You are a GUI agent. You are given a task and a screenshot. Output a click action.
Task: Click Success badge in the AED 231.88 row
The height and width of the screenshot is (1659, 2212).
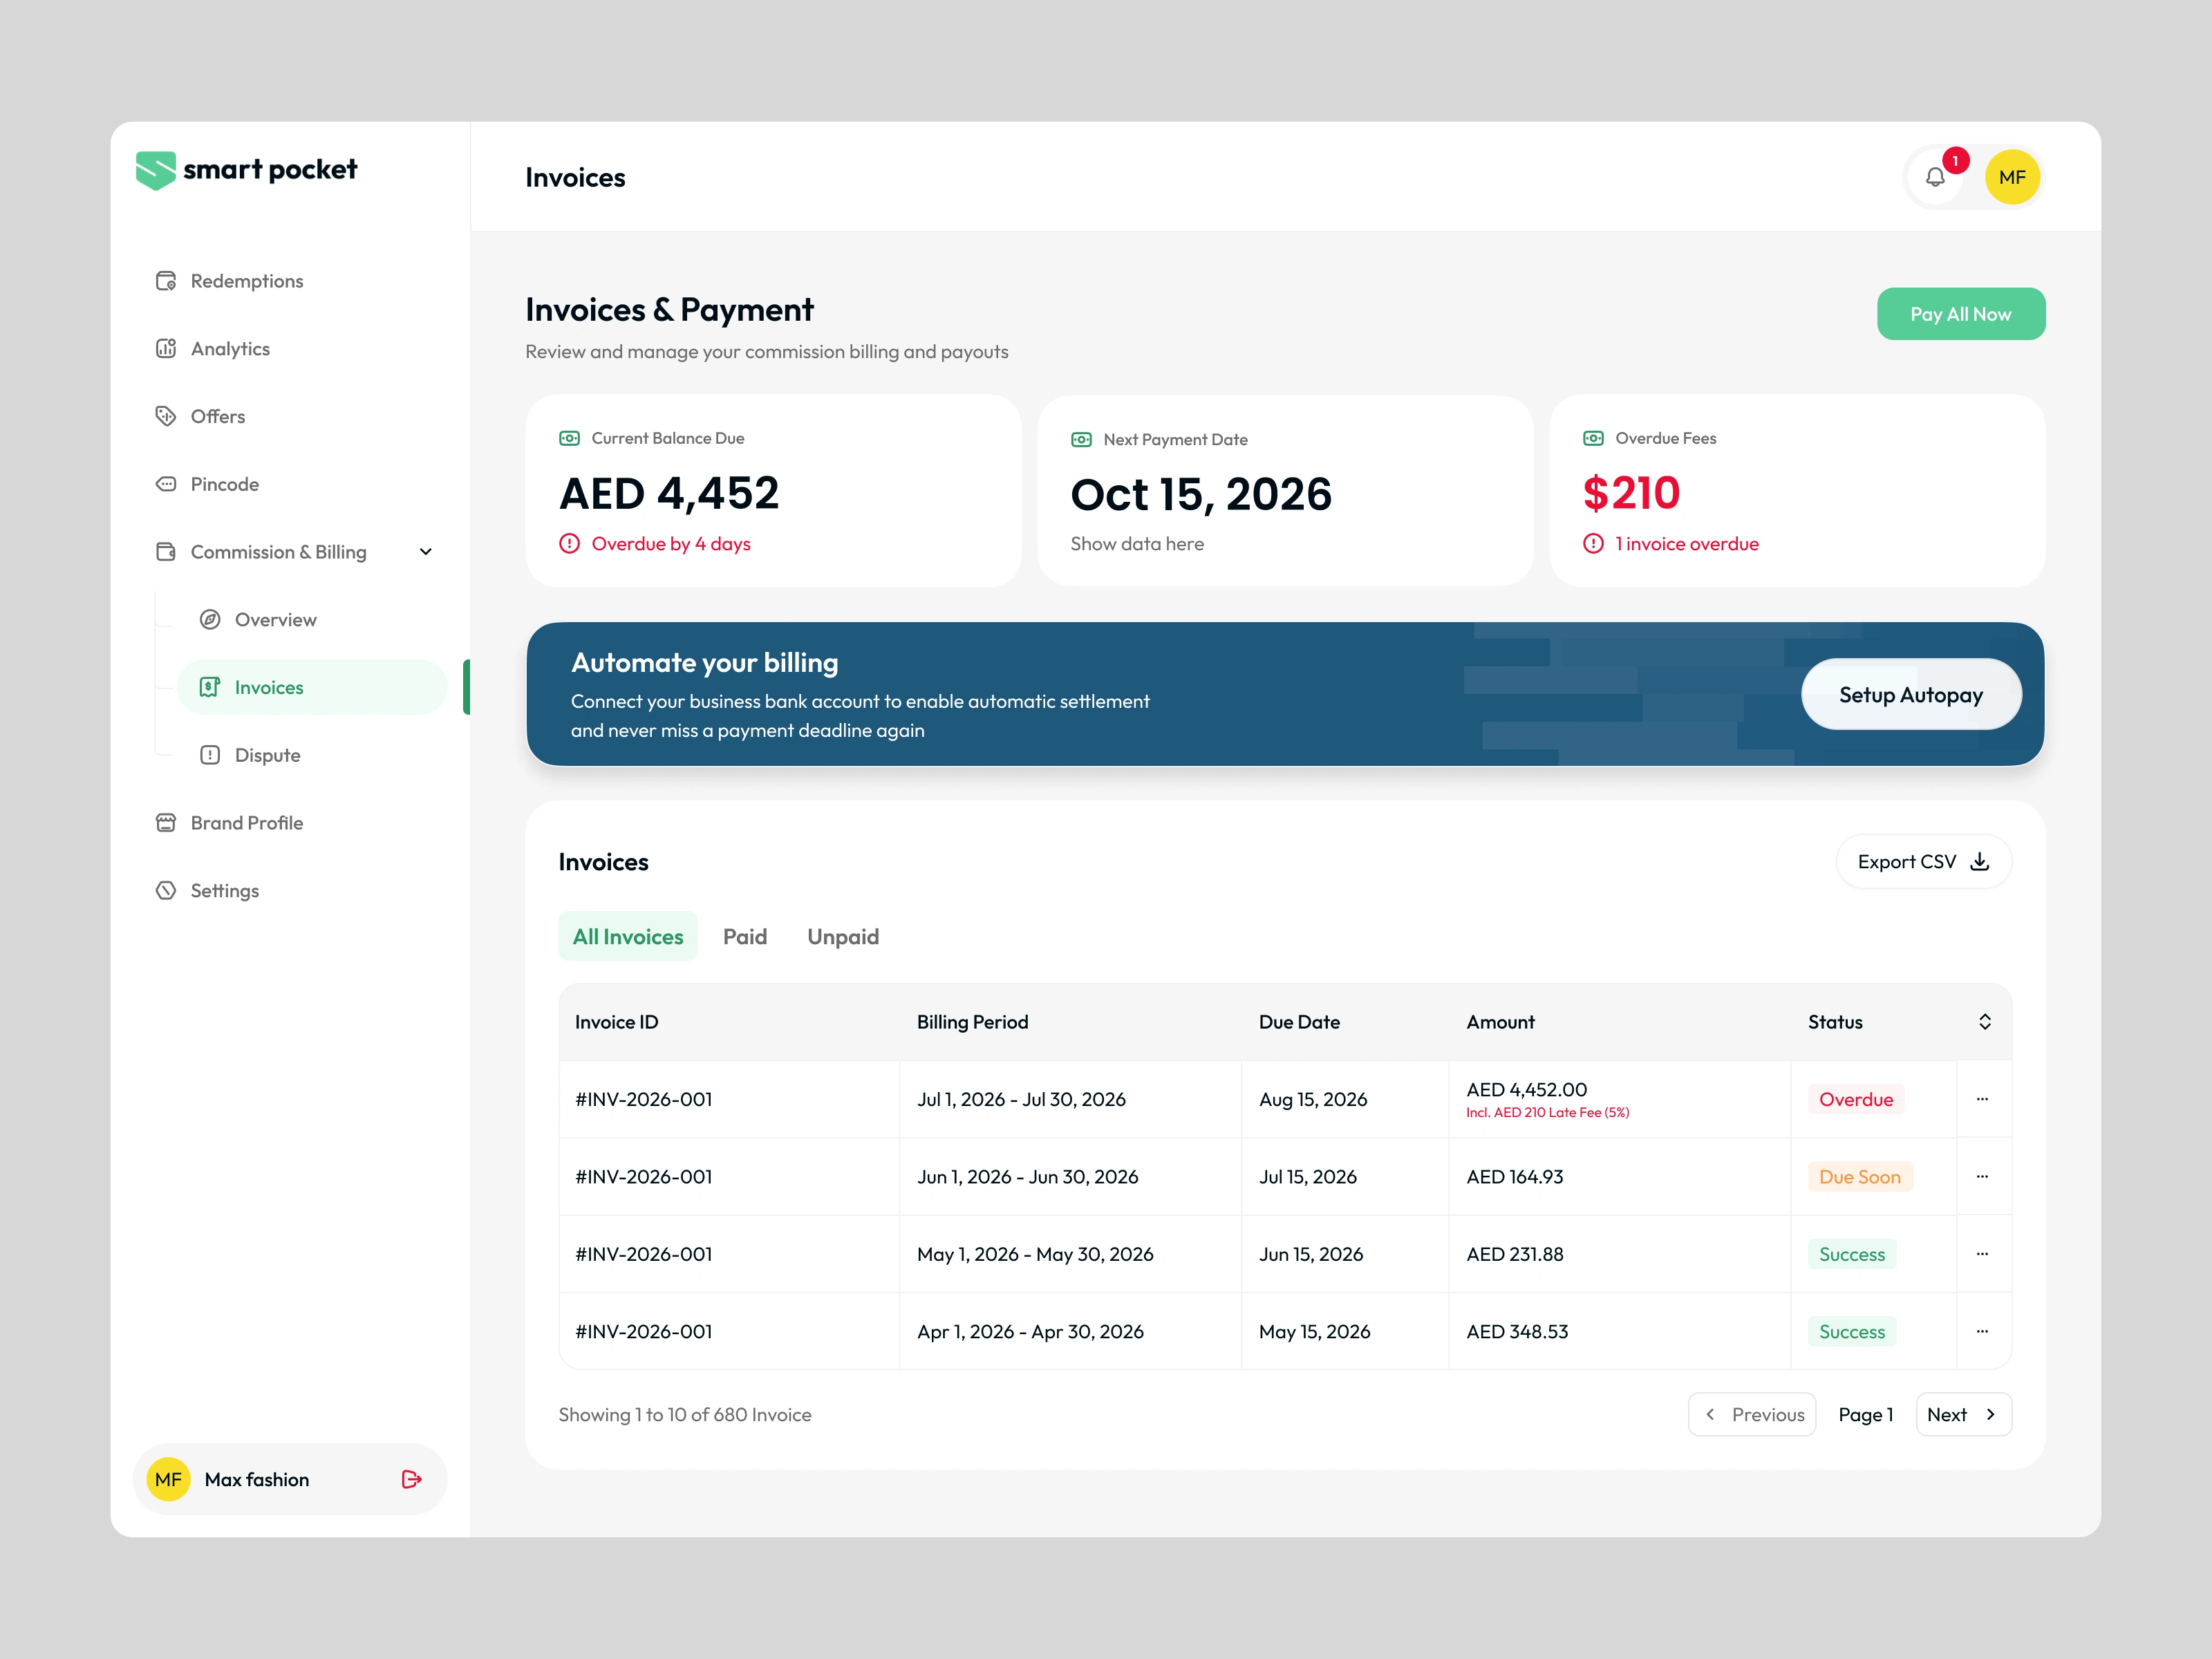click(1852, 1254)
